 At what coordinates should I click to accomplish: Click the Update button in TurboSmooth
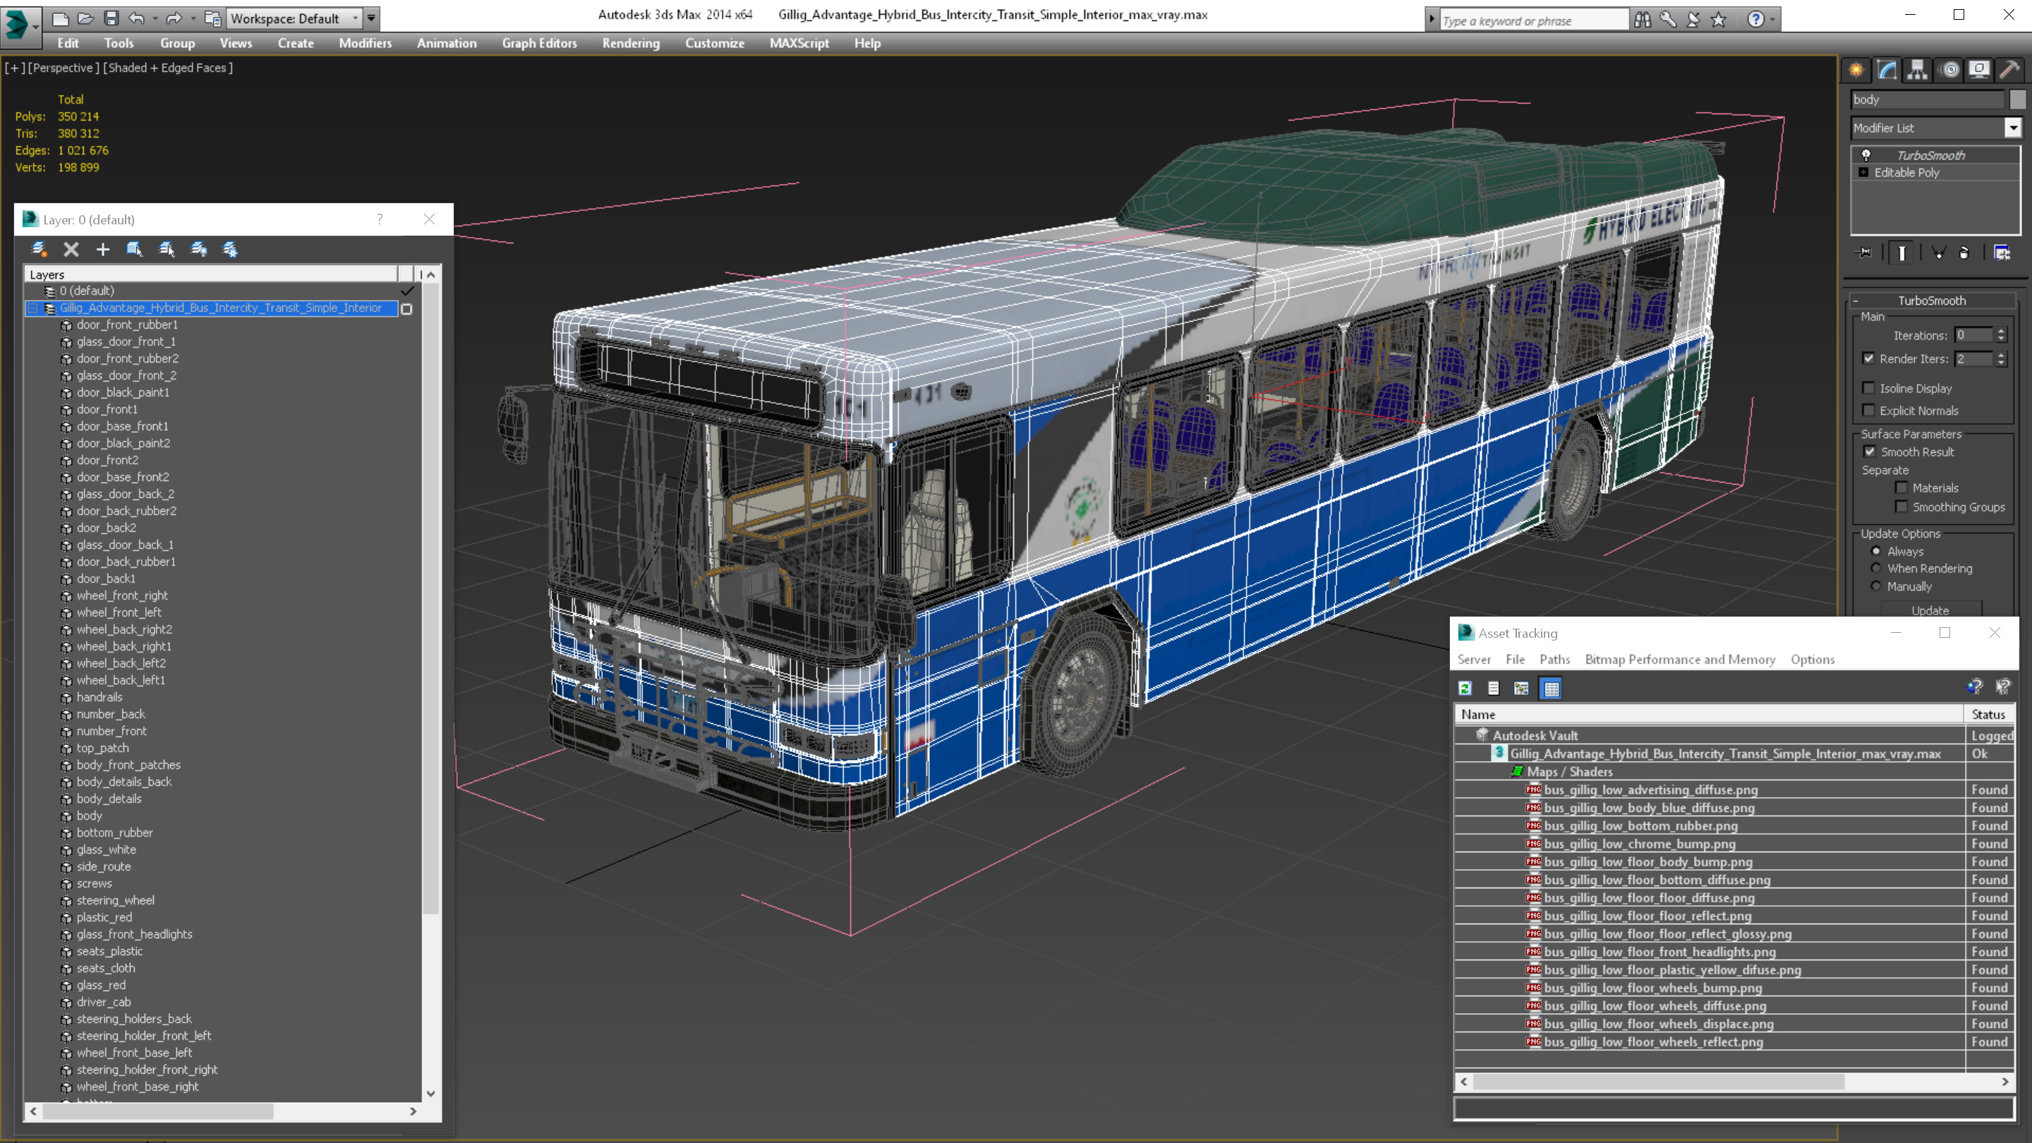[x=1930, y=610]
